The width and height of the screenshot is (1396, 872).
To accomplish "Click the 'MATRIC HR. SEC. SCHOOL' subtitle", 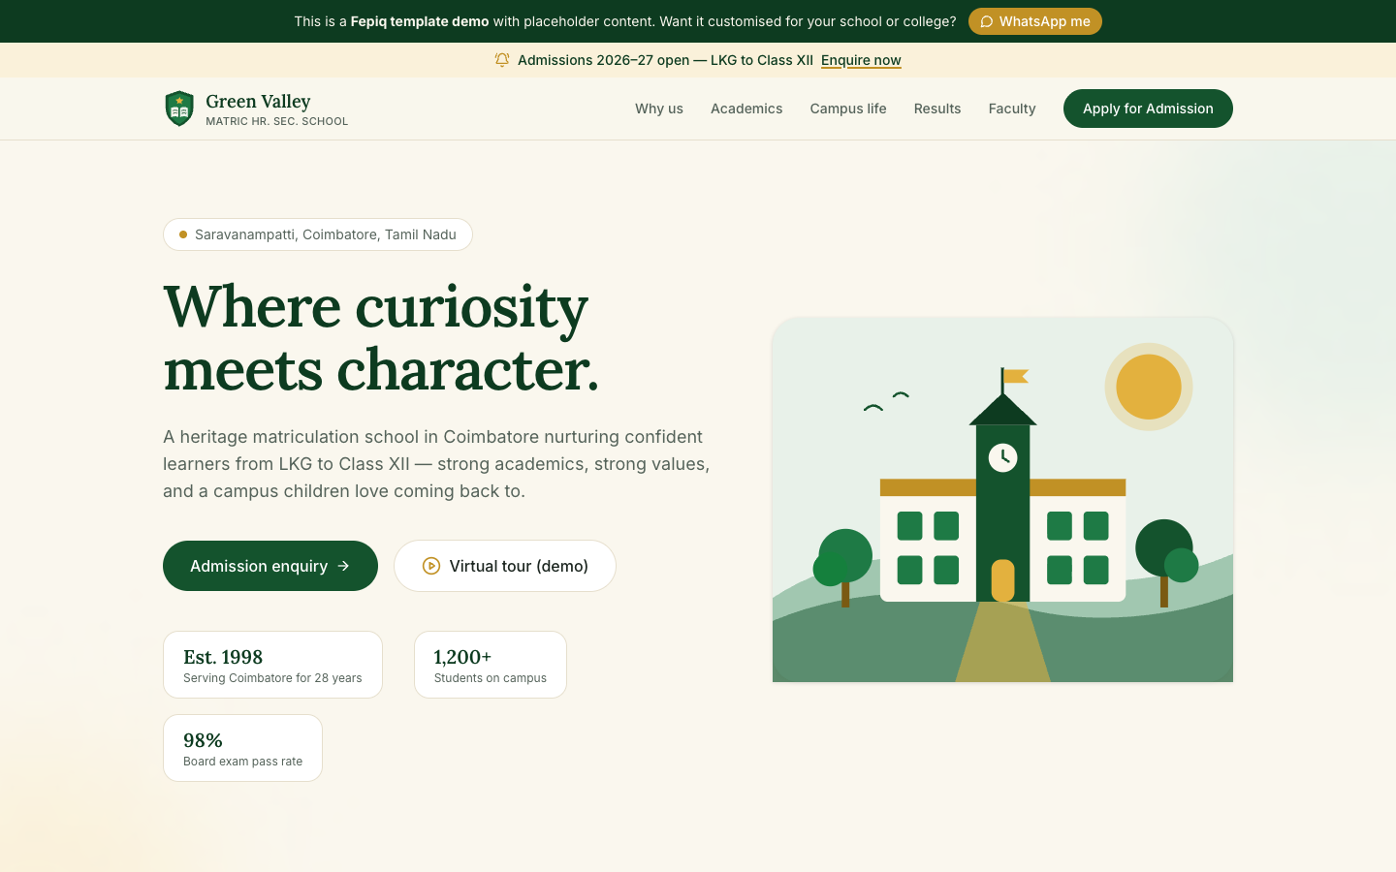I will click(x=276, y=121).
